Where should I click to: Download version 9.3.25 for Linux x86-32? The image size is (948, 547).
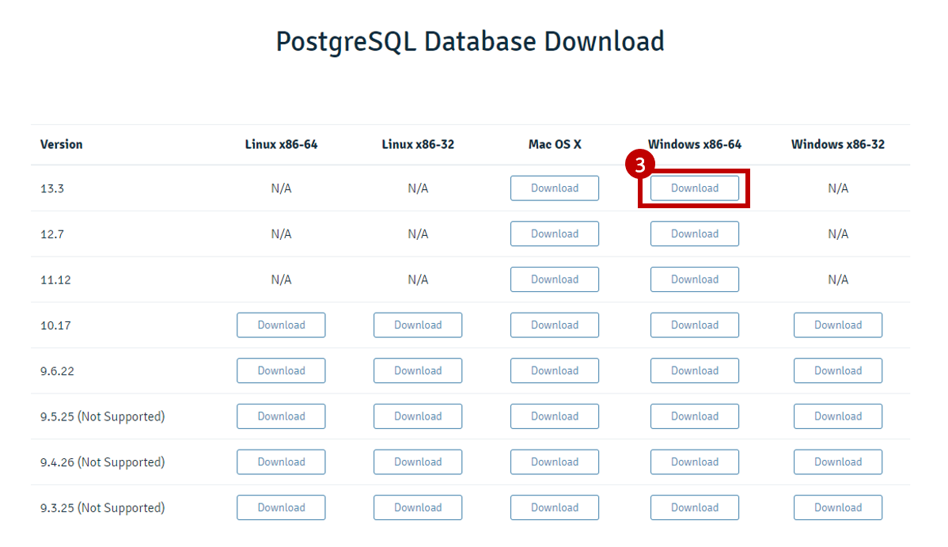[418, 507]
